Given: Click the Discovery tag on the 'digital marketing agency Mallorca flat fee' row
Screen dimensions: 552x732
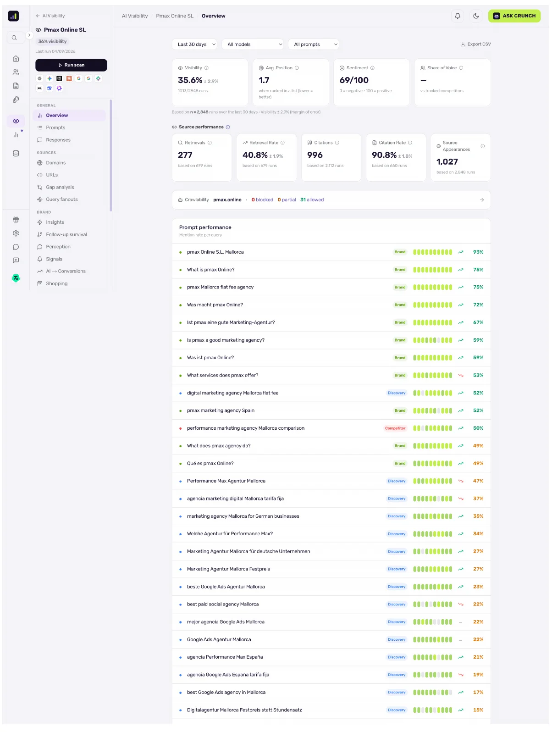Looking at the screenshot, I should coord(397,393).
